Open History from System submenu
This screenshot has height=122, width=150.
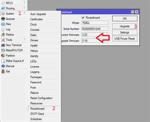pyautogui.click(x=44, y=51)
